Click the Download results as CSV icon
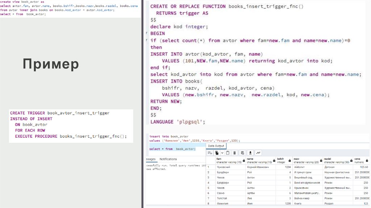 250,153
